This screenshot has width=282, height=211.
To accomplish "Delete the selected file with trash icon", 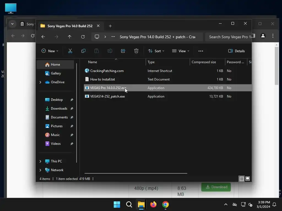I will tap(136, 51).
